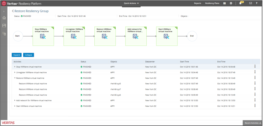Viewport: 263px width, 126px height.
Task: Expand the Add network for VMWare row
Action: [x=15, y=100]
